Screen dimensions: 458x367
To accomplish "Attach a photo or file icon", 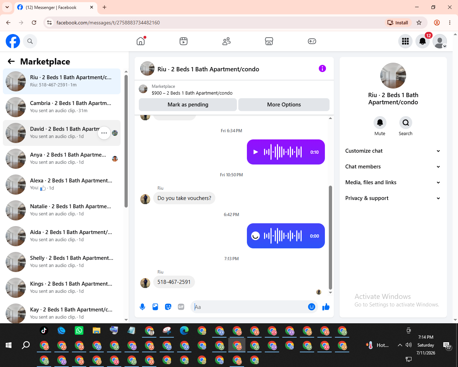I will click(155, 307).
